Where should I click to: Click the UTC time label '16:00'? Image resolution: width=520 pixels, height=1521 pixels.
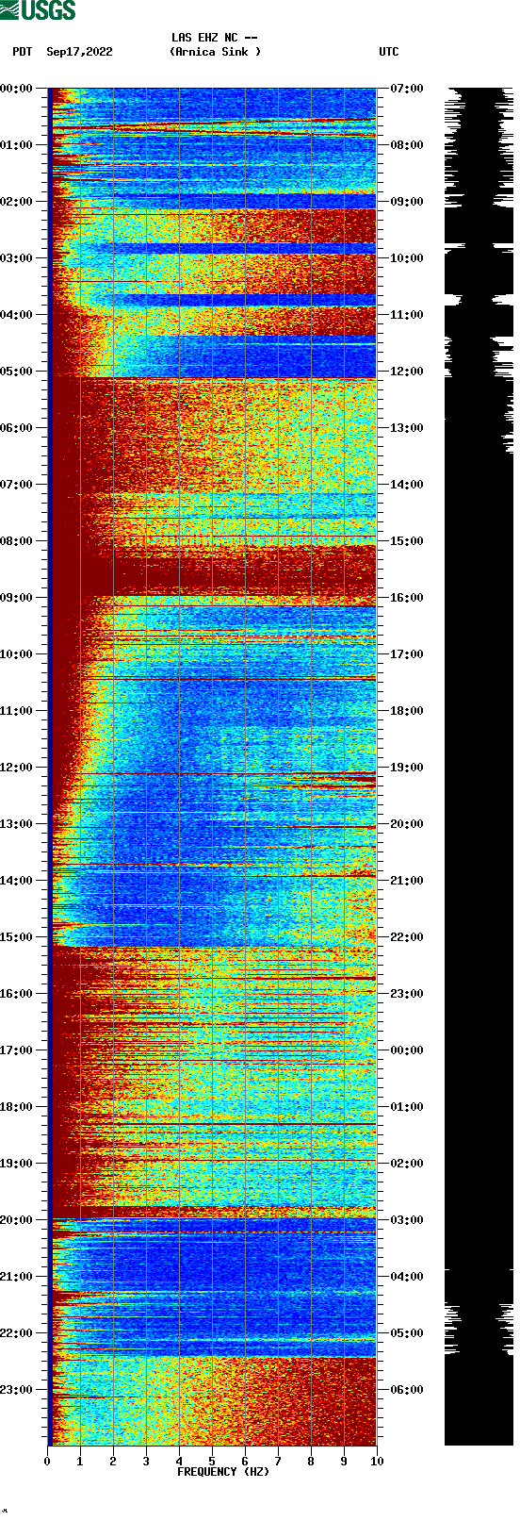[407, 598]
